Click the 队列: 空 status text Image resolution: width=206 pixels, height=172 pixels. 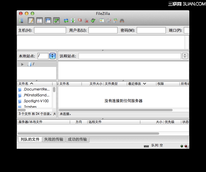click(x=157, y=145)
